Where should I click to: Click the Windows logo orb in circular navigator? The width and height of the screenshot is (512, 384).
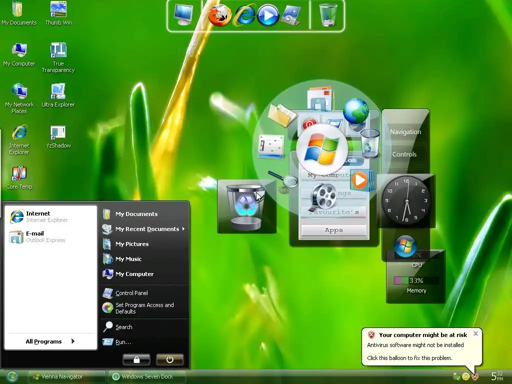click(x=321, y=149)
